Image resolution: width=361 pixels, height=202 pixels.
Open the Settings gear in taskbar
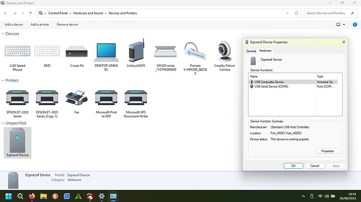click(x=101, y=196)
